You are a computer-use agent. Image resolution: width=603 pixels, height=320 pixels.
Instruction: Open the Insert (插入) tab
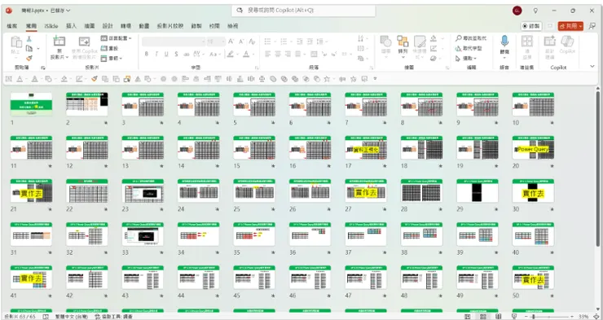click(x=72, y=26)
